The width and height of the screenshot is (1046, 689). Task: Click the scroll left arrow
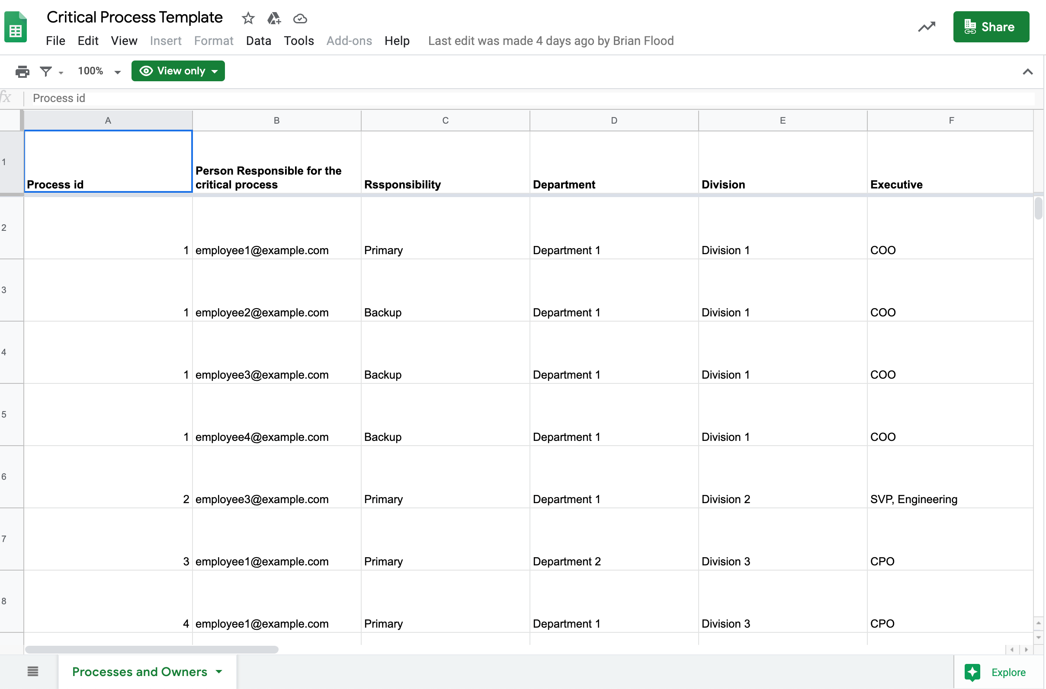pos(1012,650)
